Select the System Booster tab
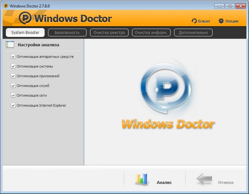249x194 pixels. coord(24,32)
